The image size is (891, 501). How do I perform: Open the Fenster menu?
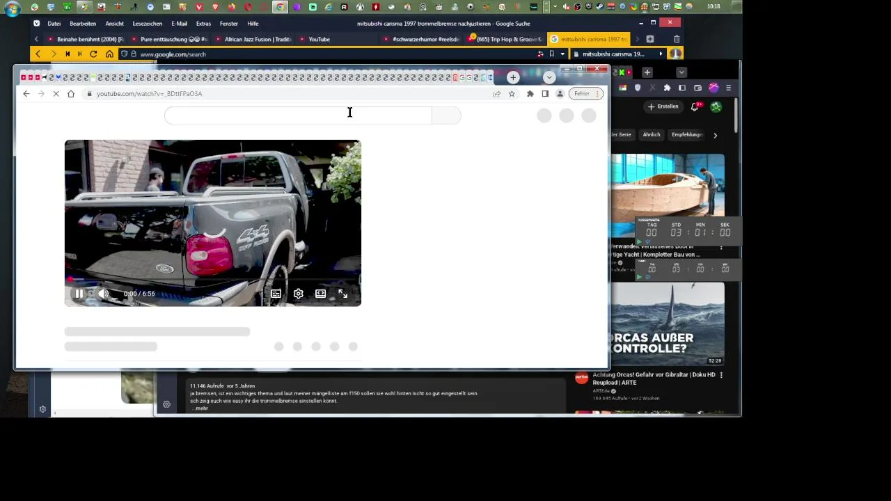point(229,24)
